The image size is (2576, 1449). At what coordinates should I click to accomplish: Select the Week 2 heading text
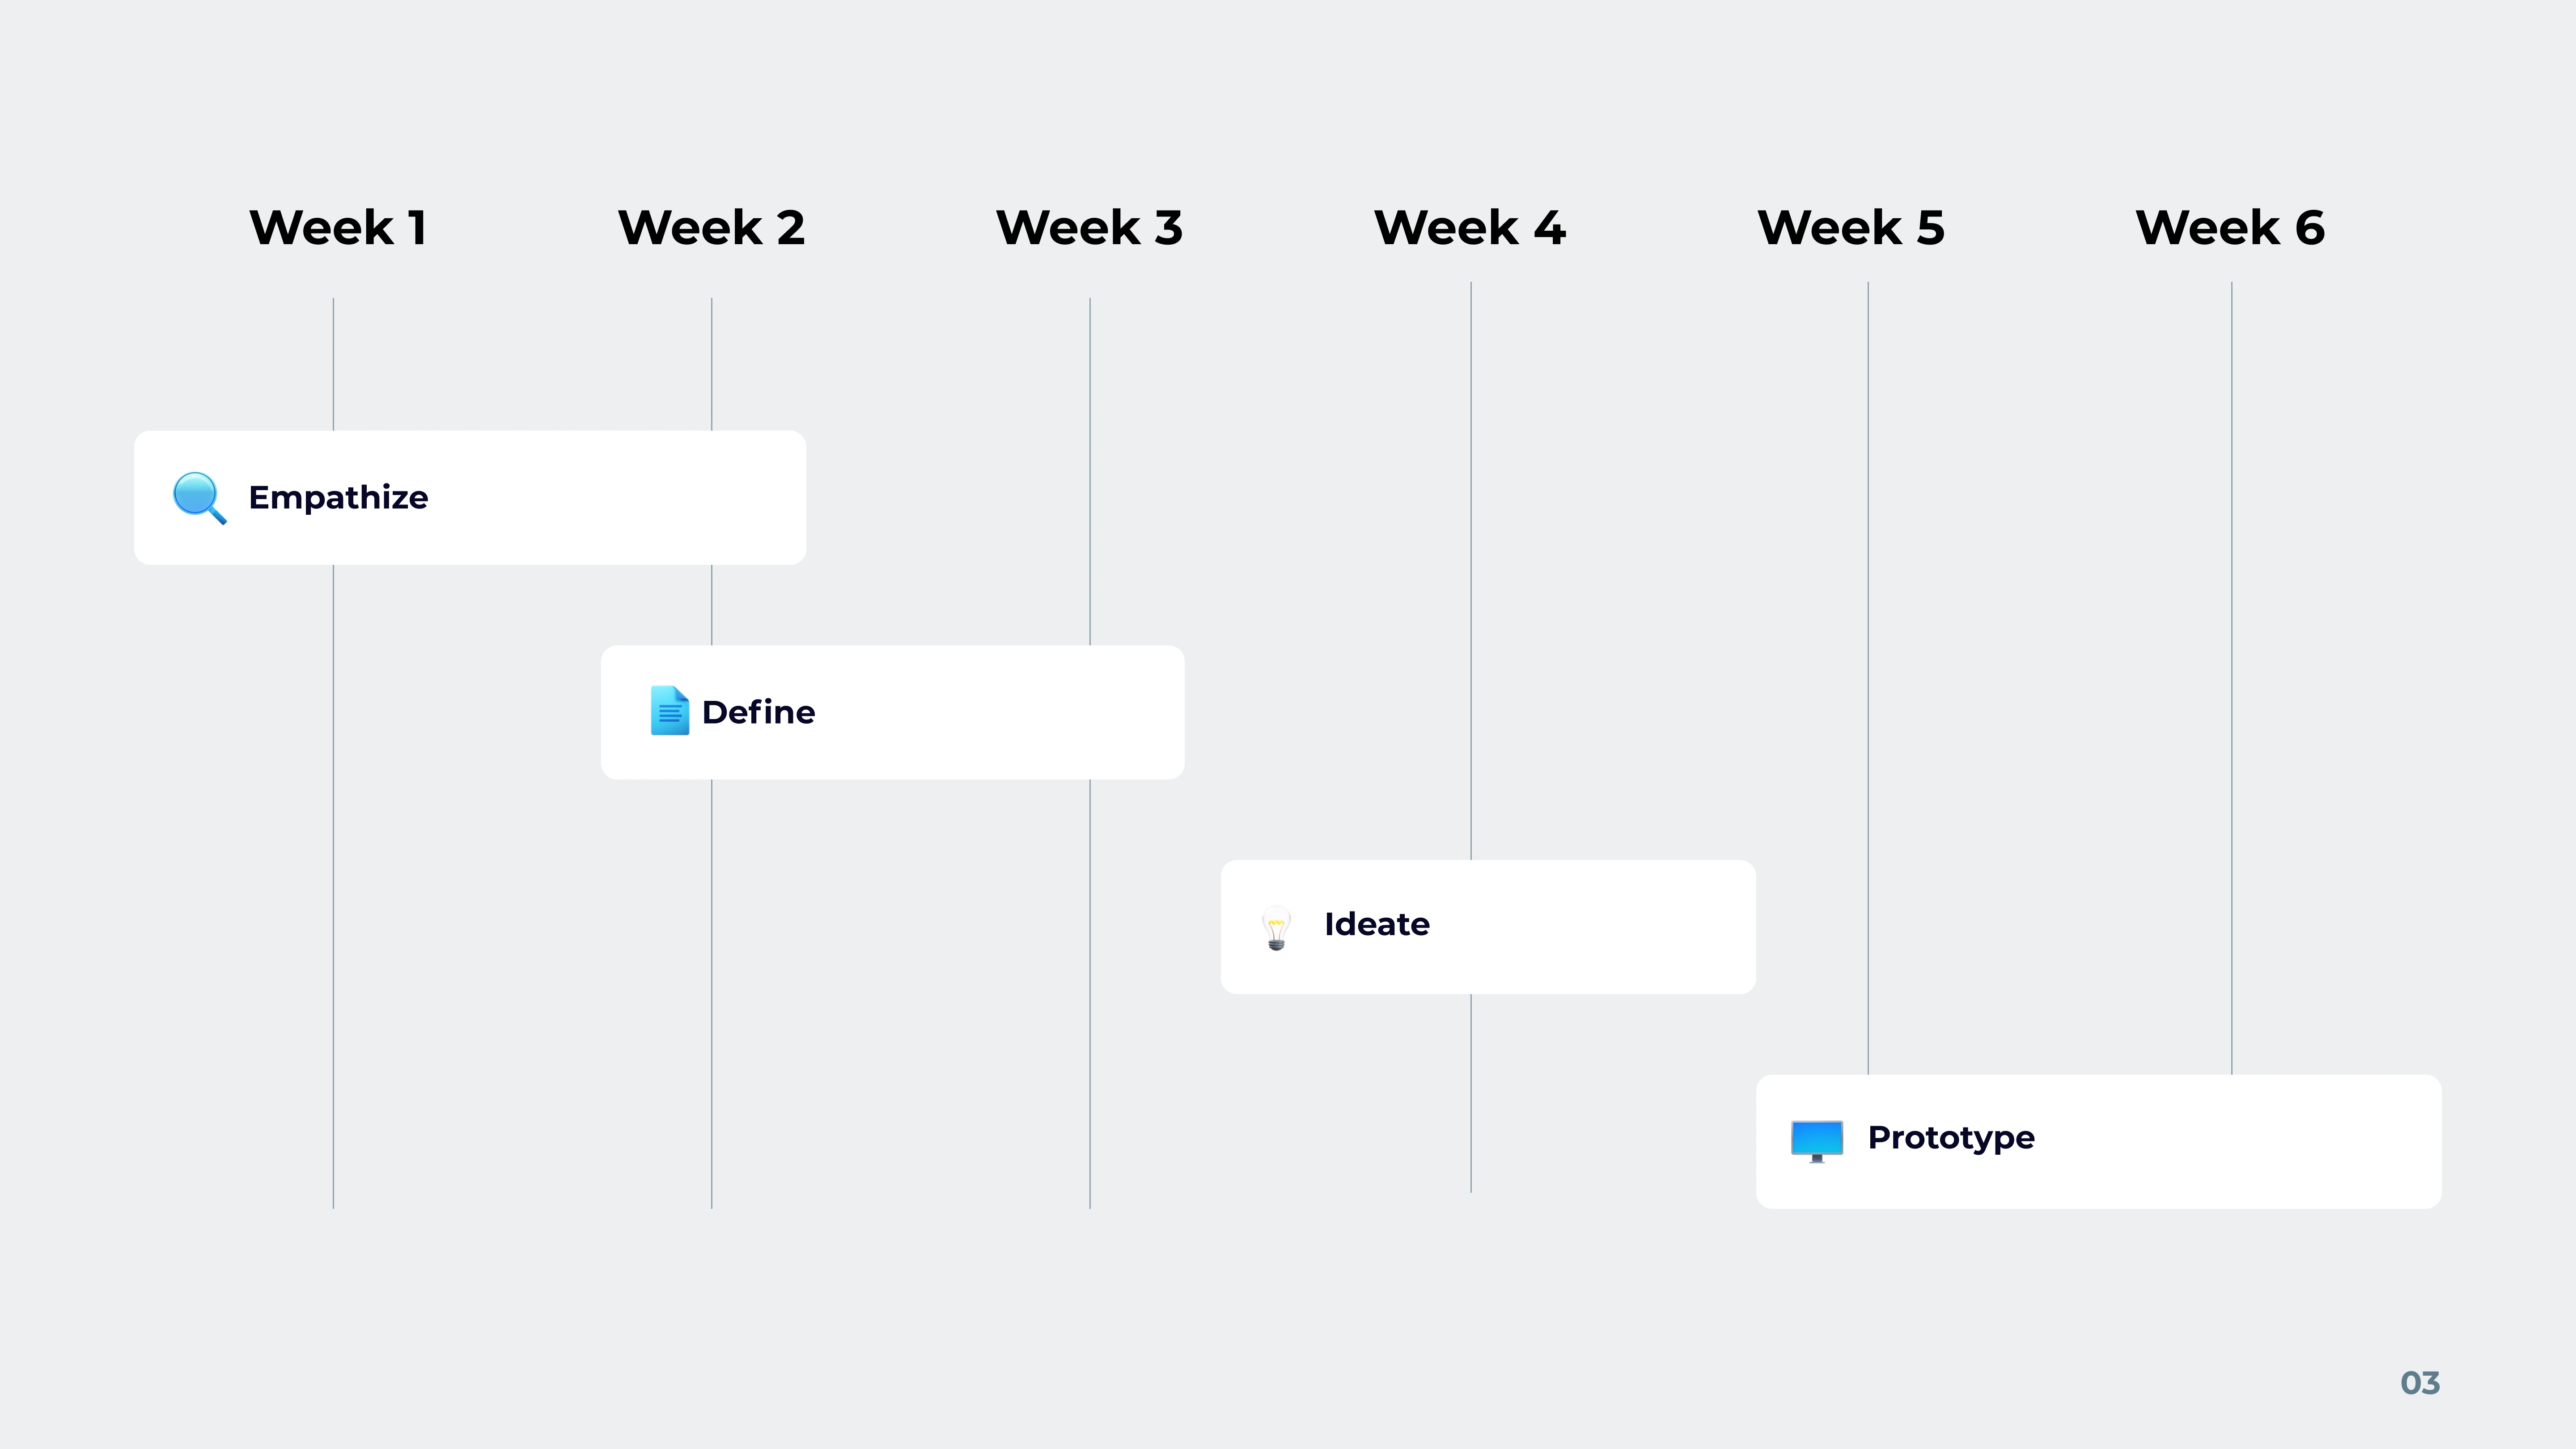tap(711, 228)
